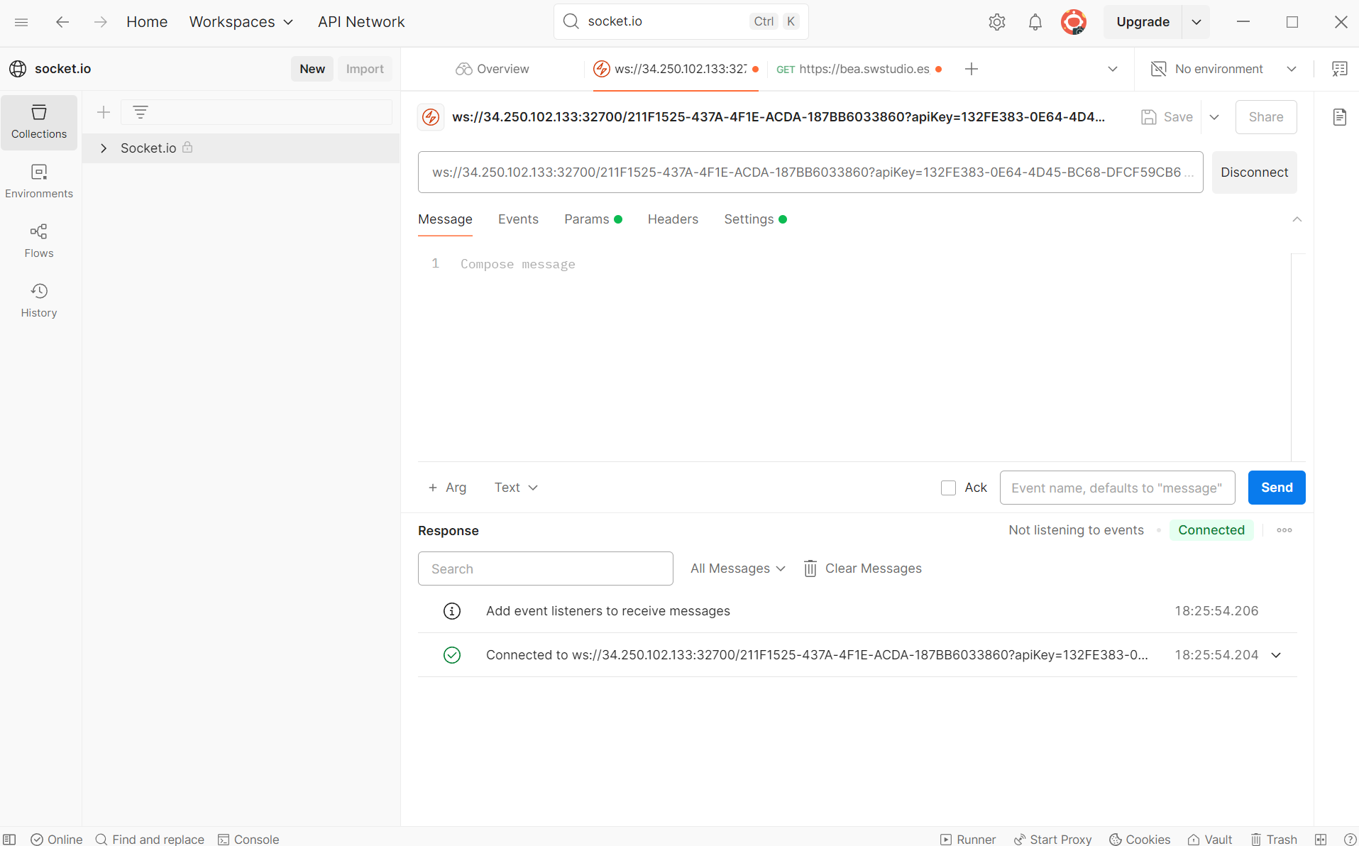The height and width of the screenshot is (846, 1359).
Task: Expand the Socket.io collection
Action: click(104, 148)
